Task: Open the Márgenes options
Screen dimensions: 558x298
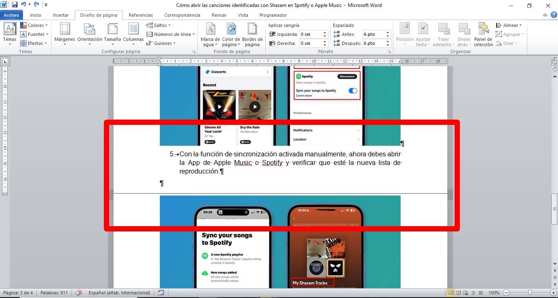Action: (65, 34)
